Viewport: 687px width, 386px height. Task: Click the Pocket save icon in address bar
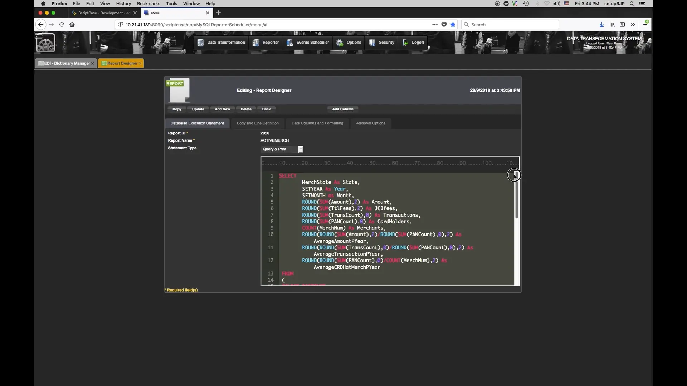coord(444,25)
